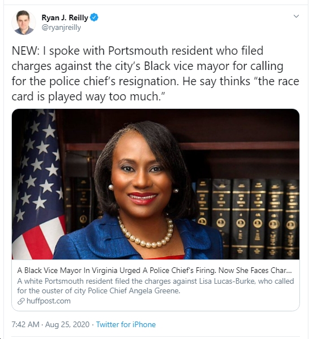Open the Ryan J. Reilly display name
This screenshot has width=309, height=339.
click(65, 17)
